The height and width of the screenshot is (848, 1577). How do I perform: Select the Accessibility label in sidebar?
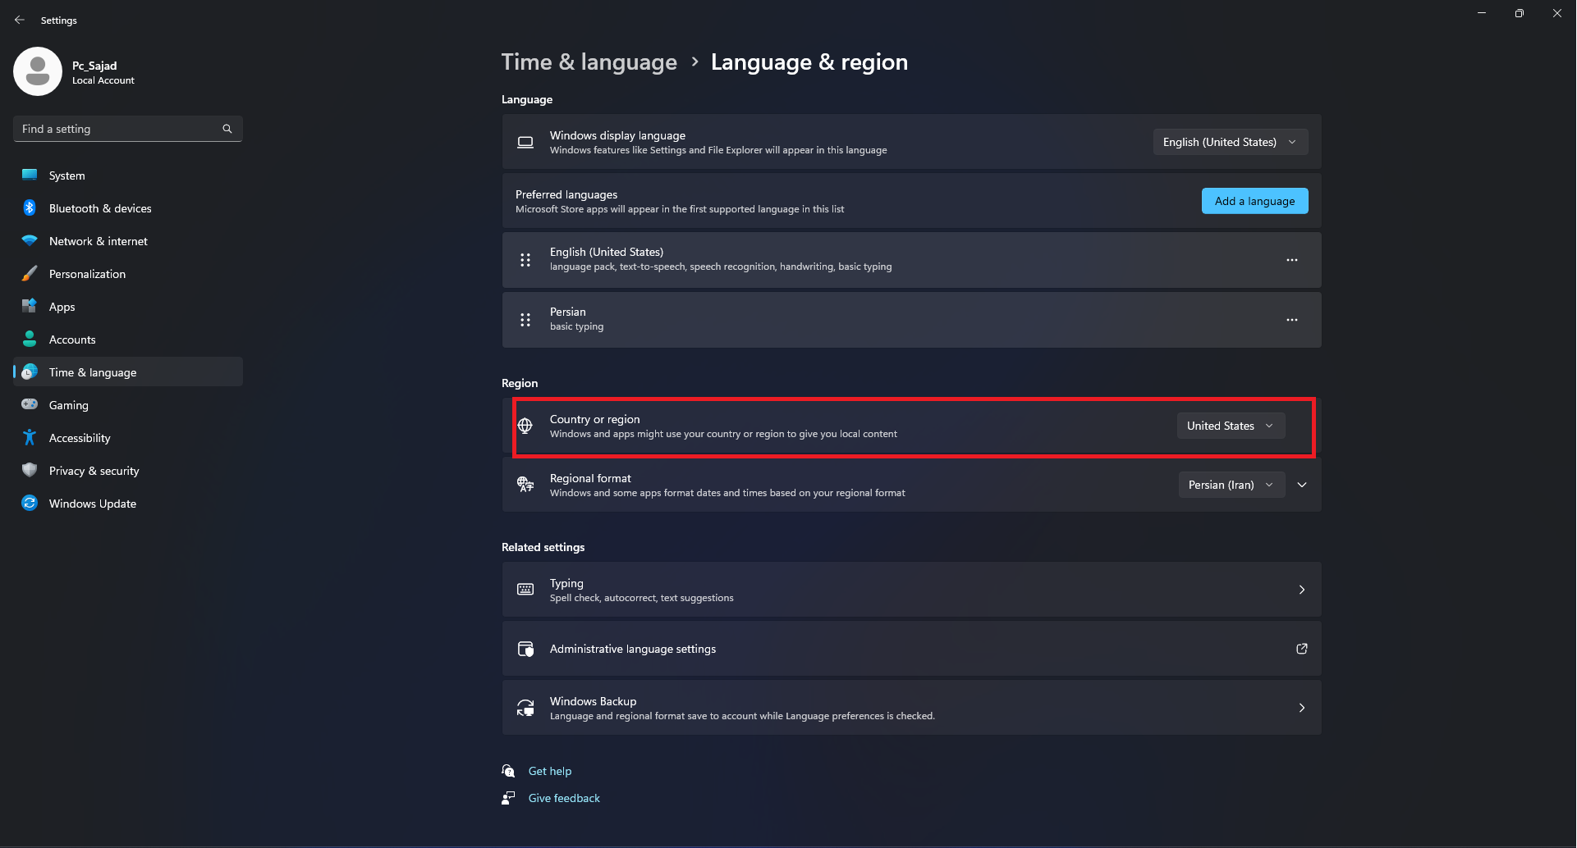80,438
